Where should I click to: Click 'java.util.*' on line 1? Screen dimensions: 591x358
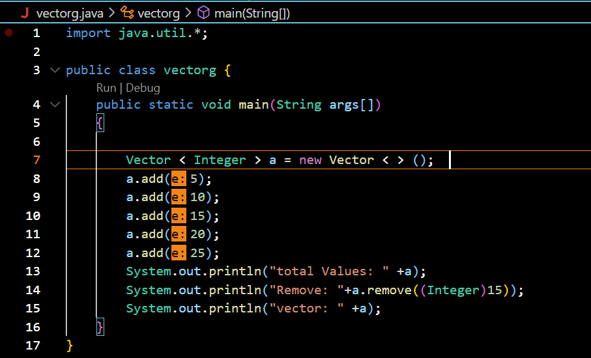[160, 33]
